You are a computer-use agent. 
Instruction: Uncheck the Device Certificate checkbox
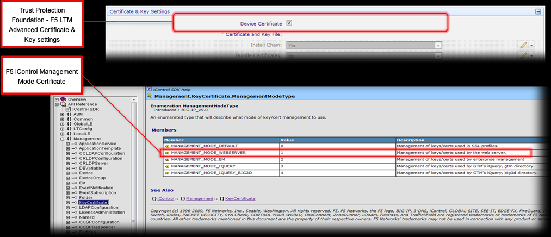click(x=289, y=23)
